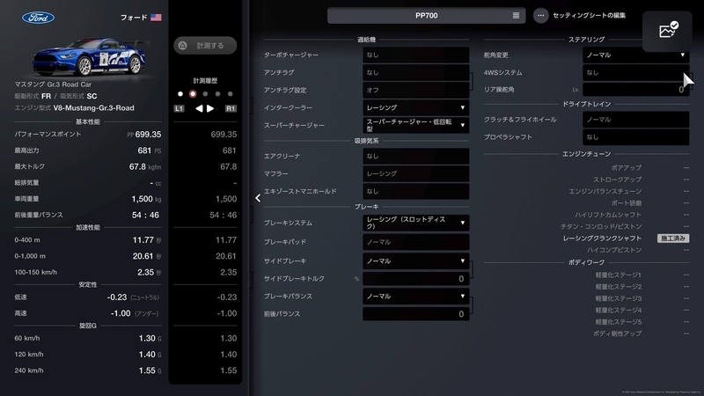Click the 4WSシステム field
The height and width of the screenshot is (396, 704).
point(635,72)
